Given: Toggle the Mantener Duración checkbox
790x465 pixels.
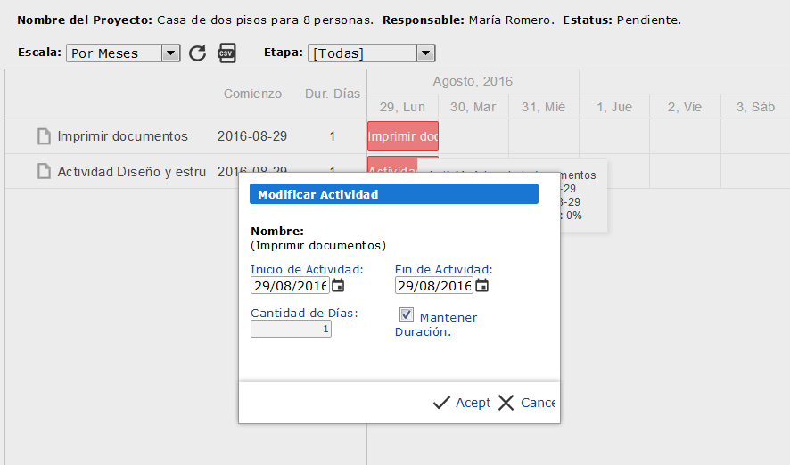Looking at the screenshot, I should click(407, 314).
